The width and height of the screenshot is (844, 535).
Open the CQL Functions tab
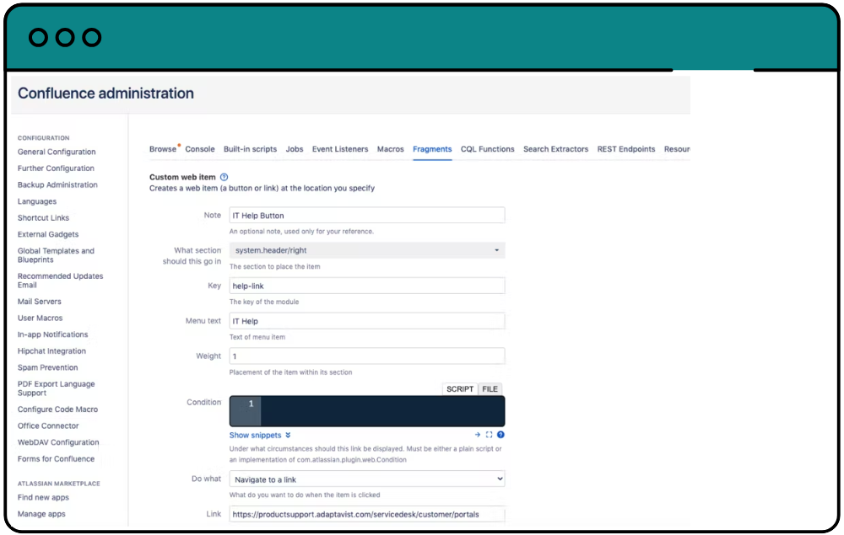(488, 149)
